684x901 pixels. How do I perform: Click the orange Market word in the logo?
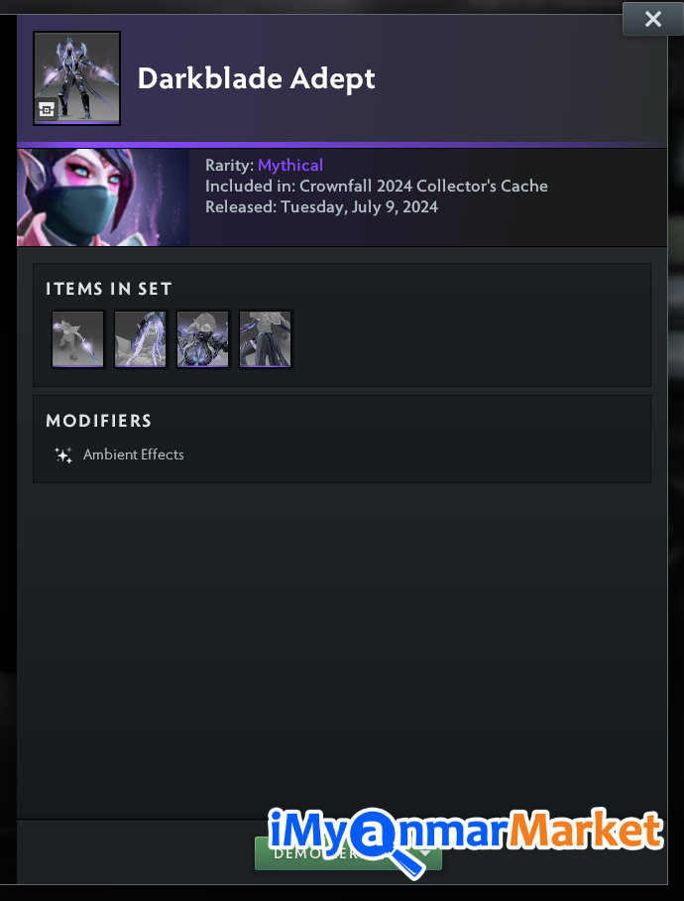(585, 830)
